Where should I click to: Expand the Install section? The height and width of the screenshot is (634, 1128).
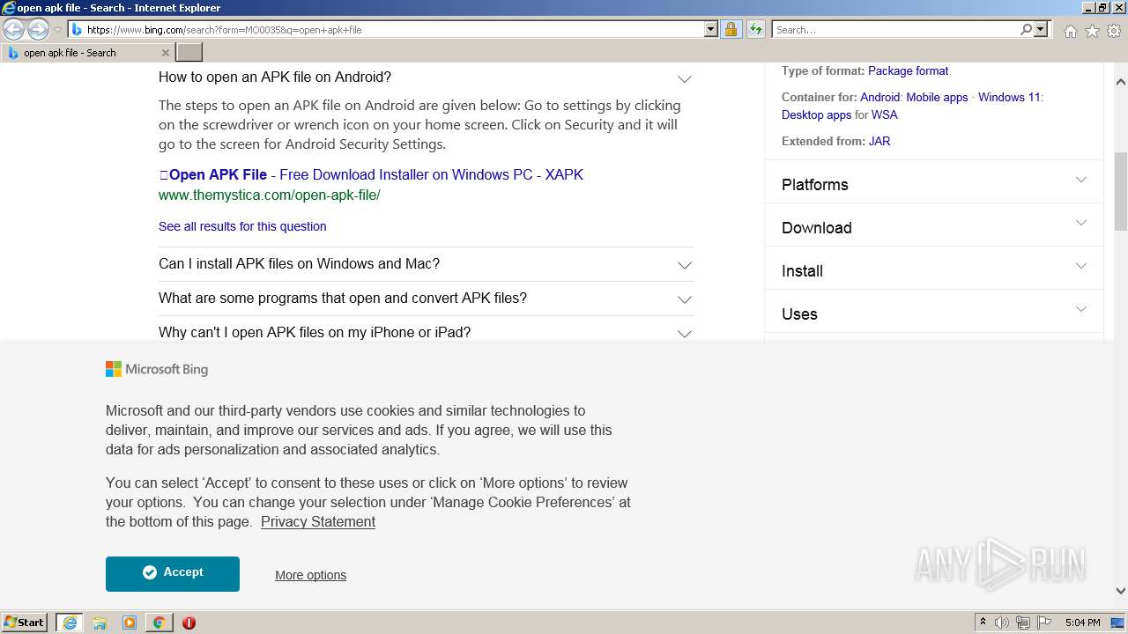click(934, 270)
